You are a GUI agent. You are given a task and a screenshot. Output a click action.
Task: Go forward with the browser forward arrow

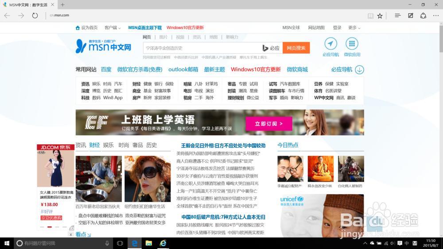[21, 15]
